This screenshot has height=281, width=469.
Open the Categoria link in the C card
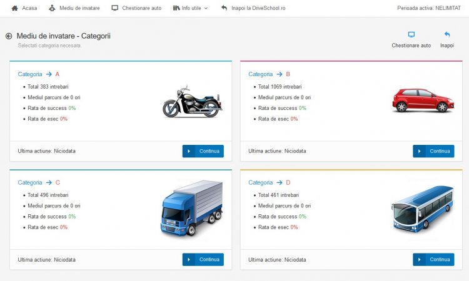click(30, 182)
